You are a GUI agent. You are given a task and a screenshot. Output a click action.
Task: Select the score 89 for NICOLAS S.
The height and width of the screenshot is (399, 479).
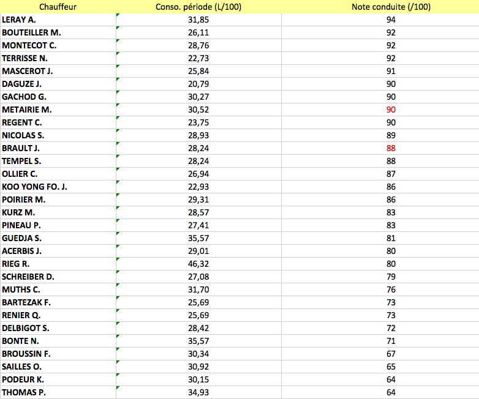[391, 135]
